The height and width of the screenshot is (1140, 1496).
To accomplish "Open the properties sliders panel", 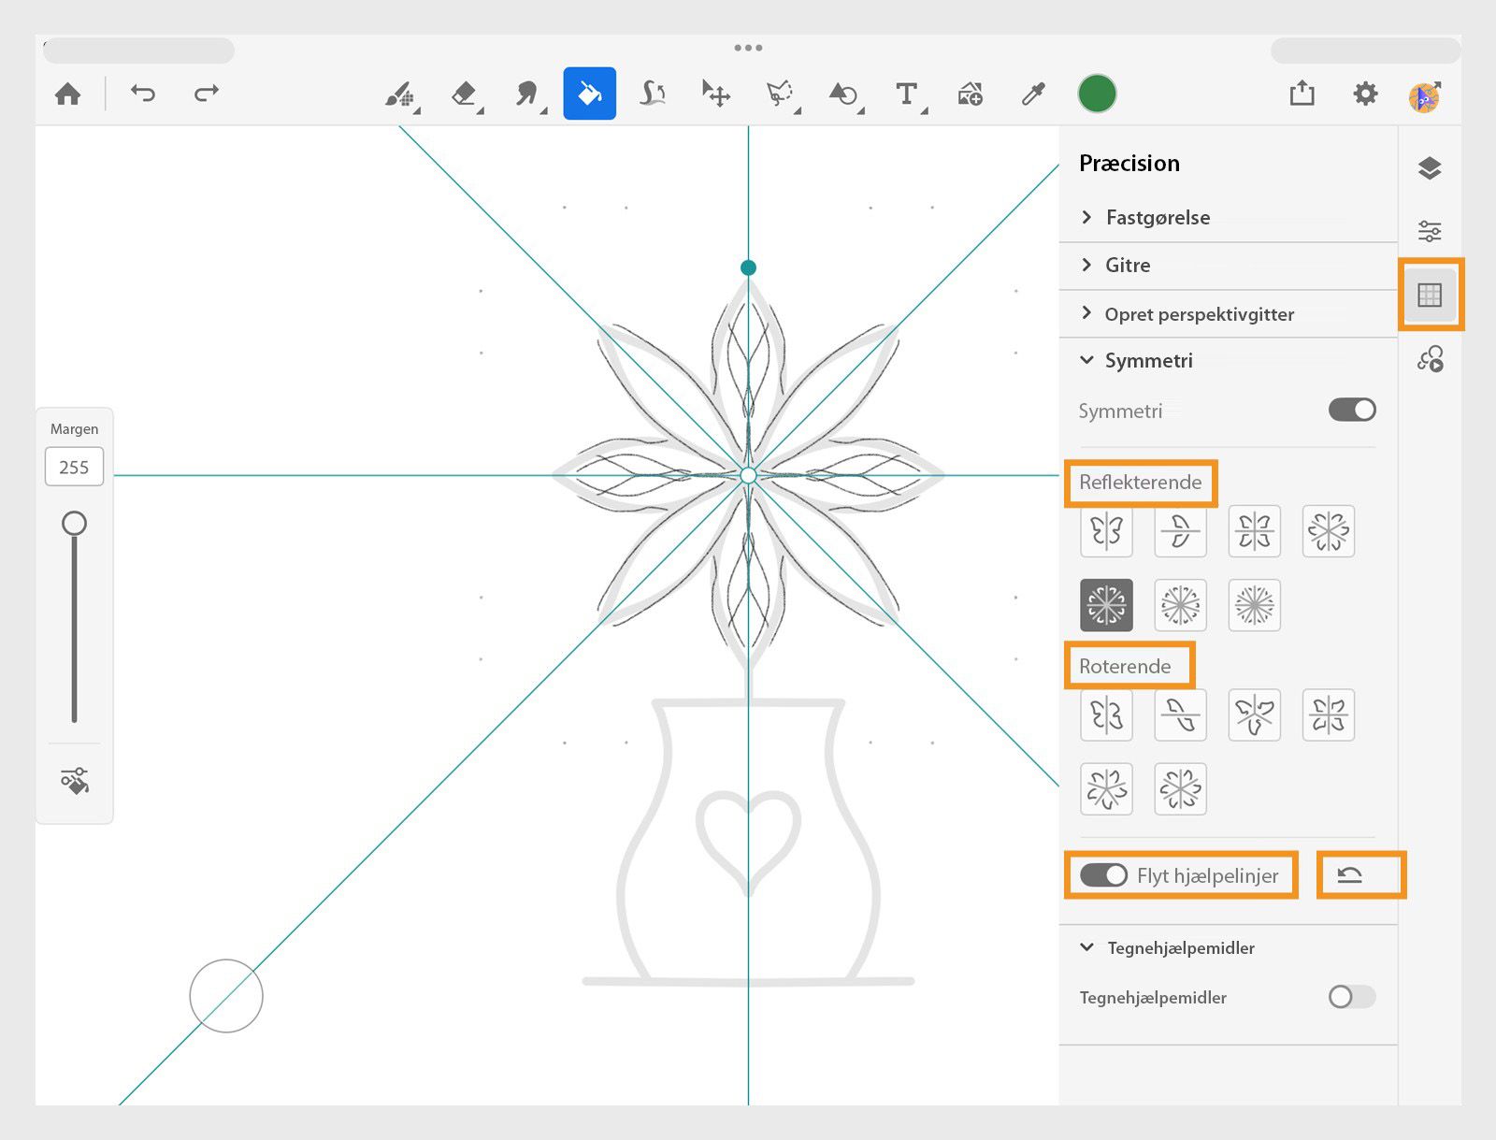I will [x=1430, y=231].
